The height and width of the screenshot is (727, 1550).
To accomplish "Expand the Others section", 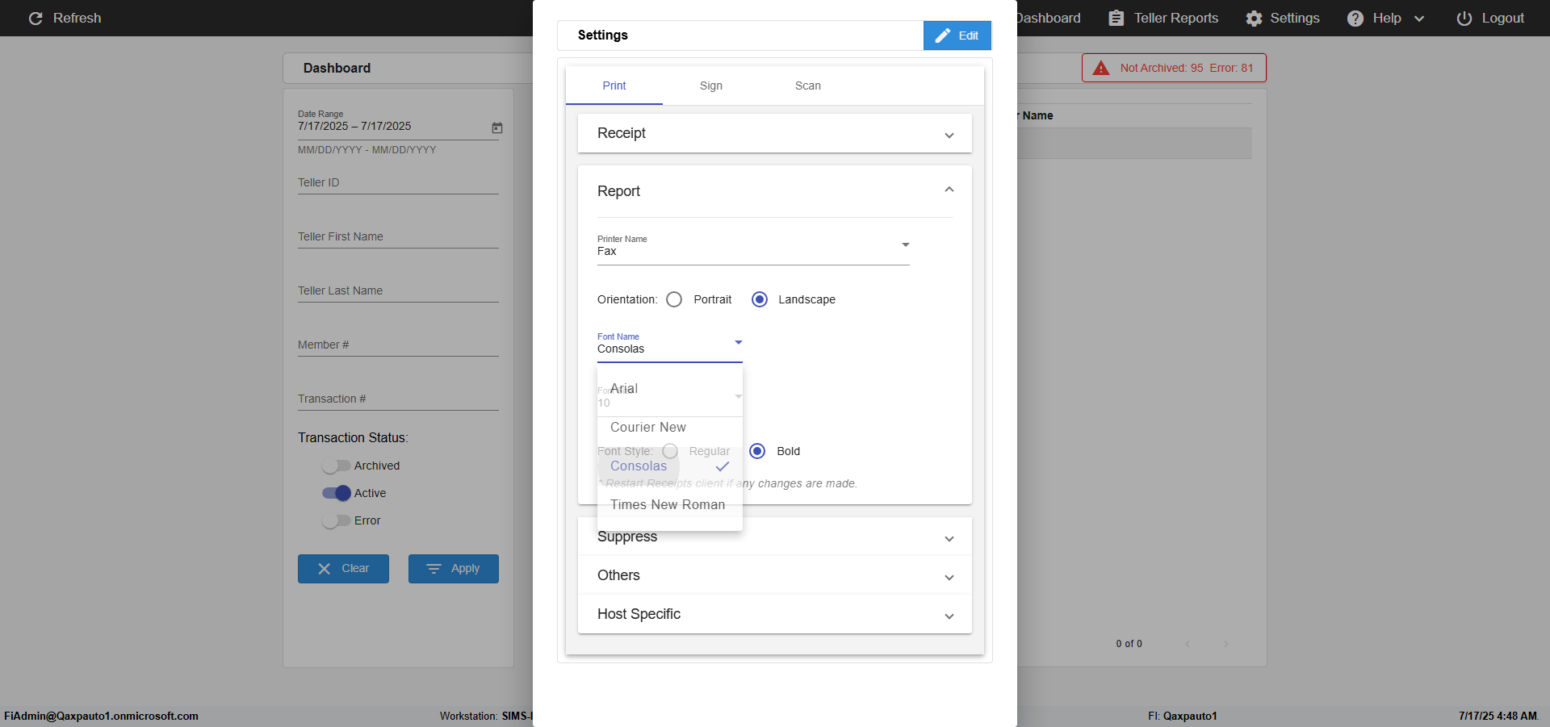I will [775, 575].
